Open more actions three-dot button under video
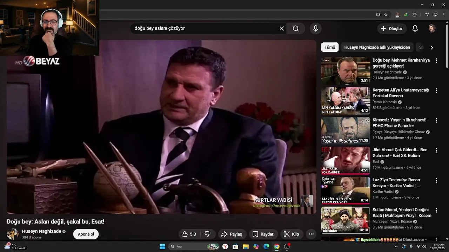The height and width of the screenshot is (252, 449). (x=311, y=234)
